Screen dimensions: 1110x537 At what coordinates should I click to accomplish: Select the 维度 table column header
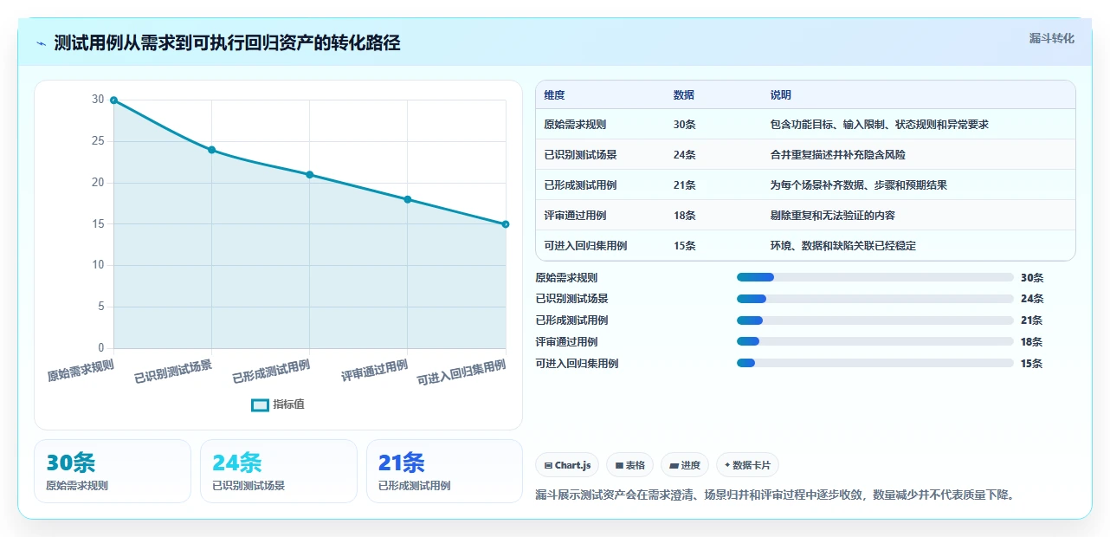(x=554, y=95)
